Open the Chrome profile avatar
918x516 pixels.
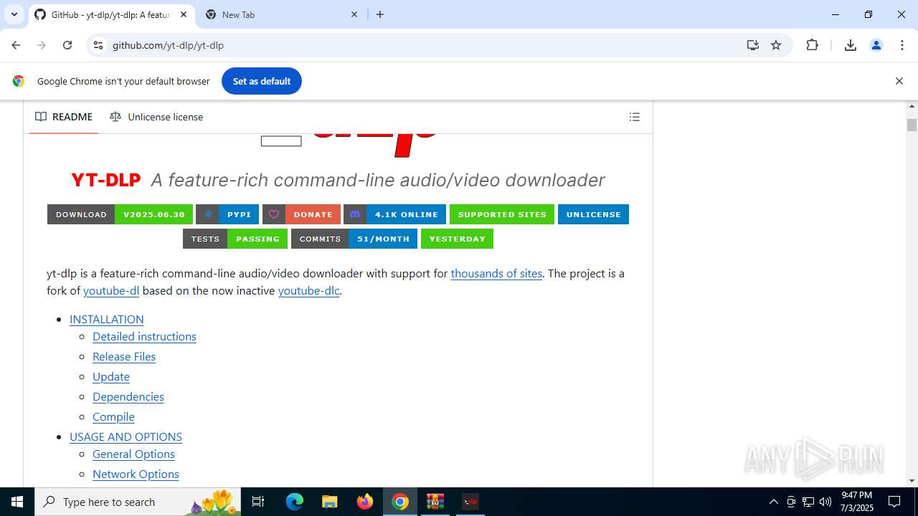pyautogui.click(x=876, y=45)
